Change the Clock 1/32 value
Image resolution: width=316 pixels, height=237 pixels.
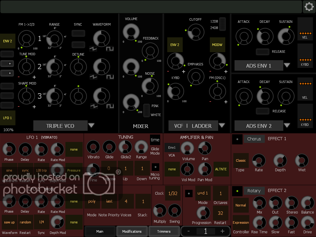pos(173,193)
